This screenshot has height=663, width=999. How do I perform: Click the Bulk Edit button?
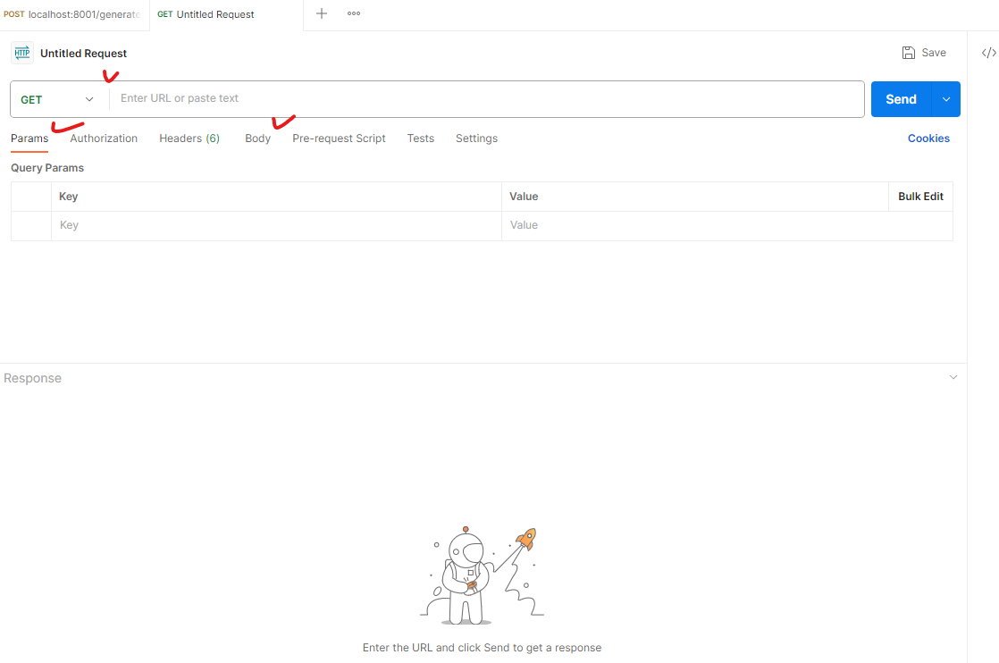(x=920, y=197)
